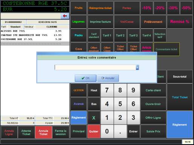The height and width of the screenshot is (145, 194).
Task: Click Annule Ticket red button
Action: point(43,132)
